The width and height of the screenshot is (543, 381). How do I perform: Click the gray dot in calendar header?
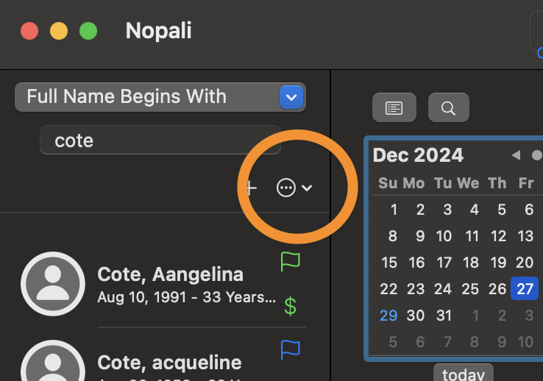[537, 155]
